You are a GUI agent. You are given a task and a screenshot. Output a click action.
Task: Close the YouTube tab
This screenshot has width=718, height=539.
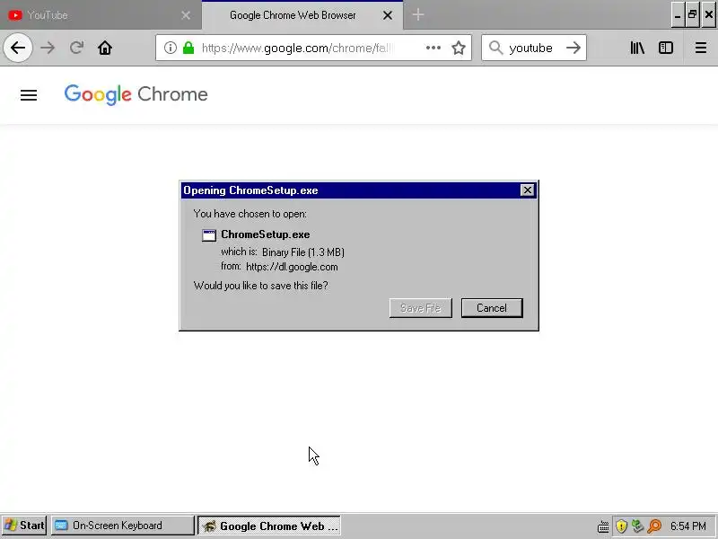[186, 15]
